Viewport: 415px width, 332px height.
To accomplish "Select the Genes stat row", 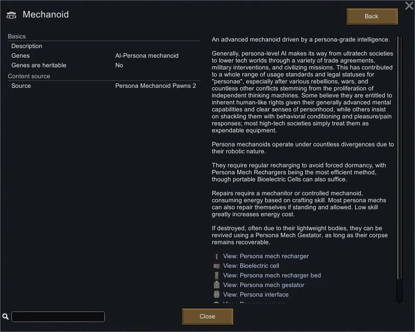I will [x=104, y=56].
